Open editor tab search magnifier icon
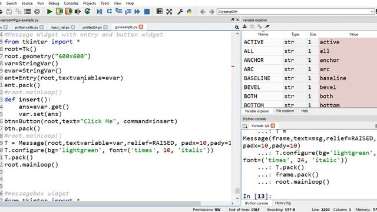The height and width of the screenshot is (212, 377). (x=237, y=27)
